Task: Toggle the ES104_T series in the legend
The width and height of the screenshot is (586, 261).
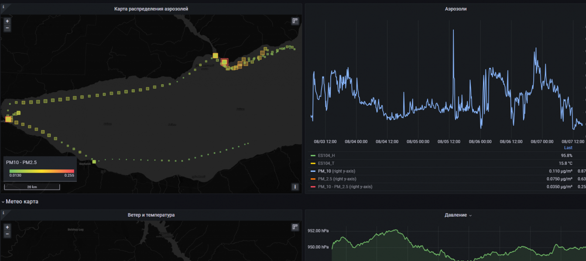Action: 326,163
